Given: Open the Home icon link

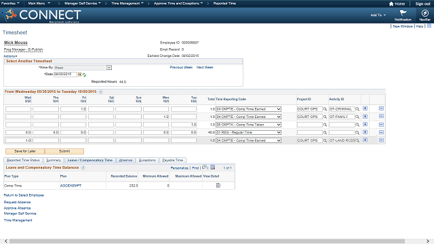Looking at the screenshot, I should click(x=397, y=3).
